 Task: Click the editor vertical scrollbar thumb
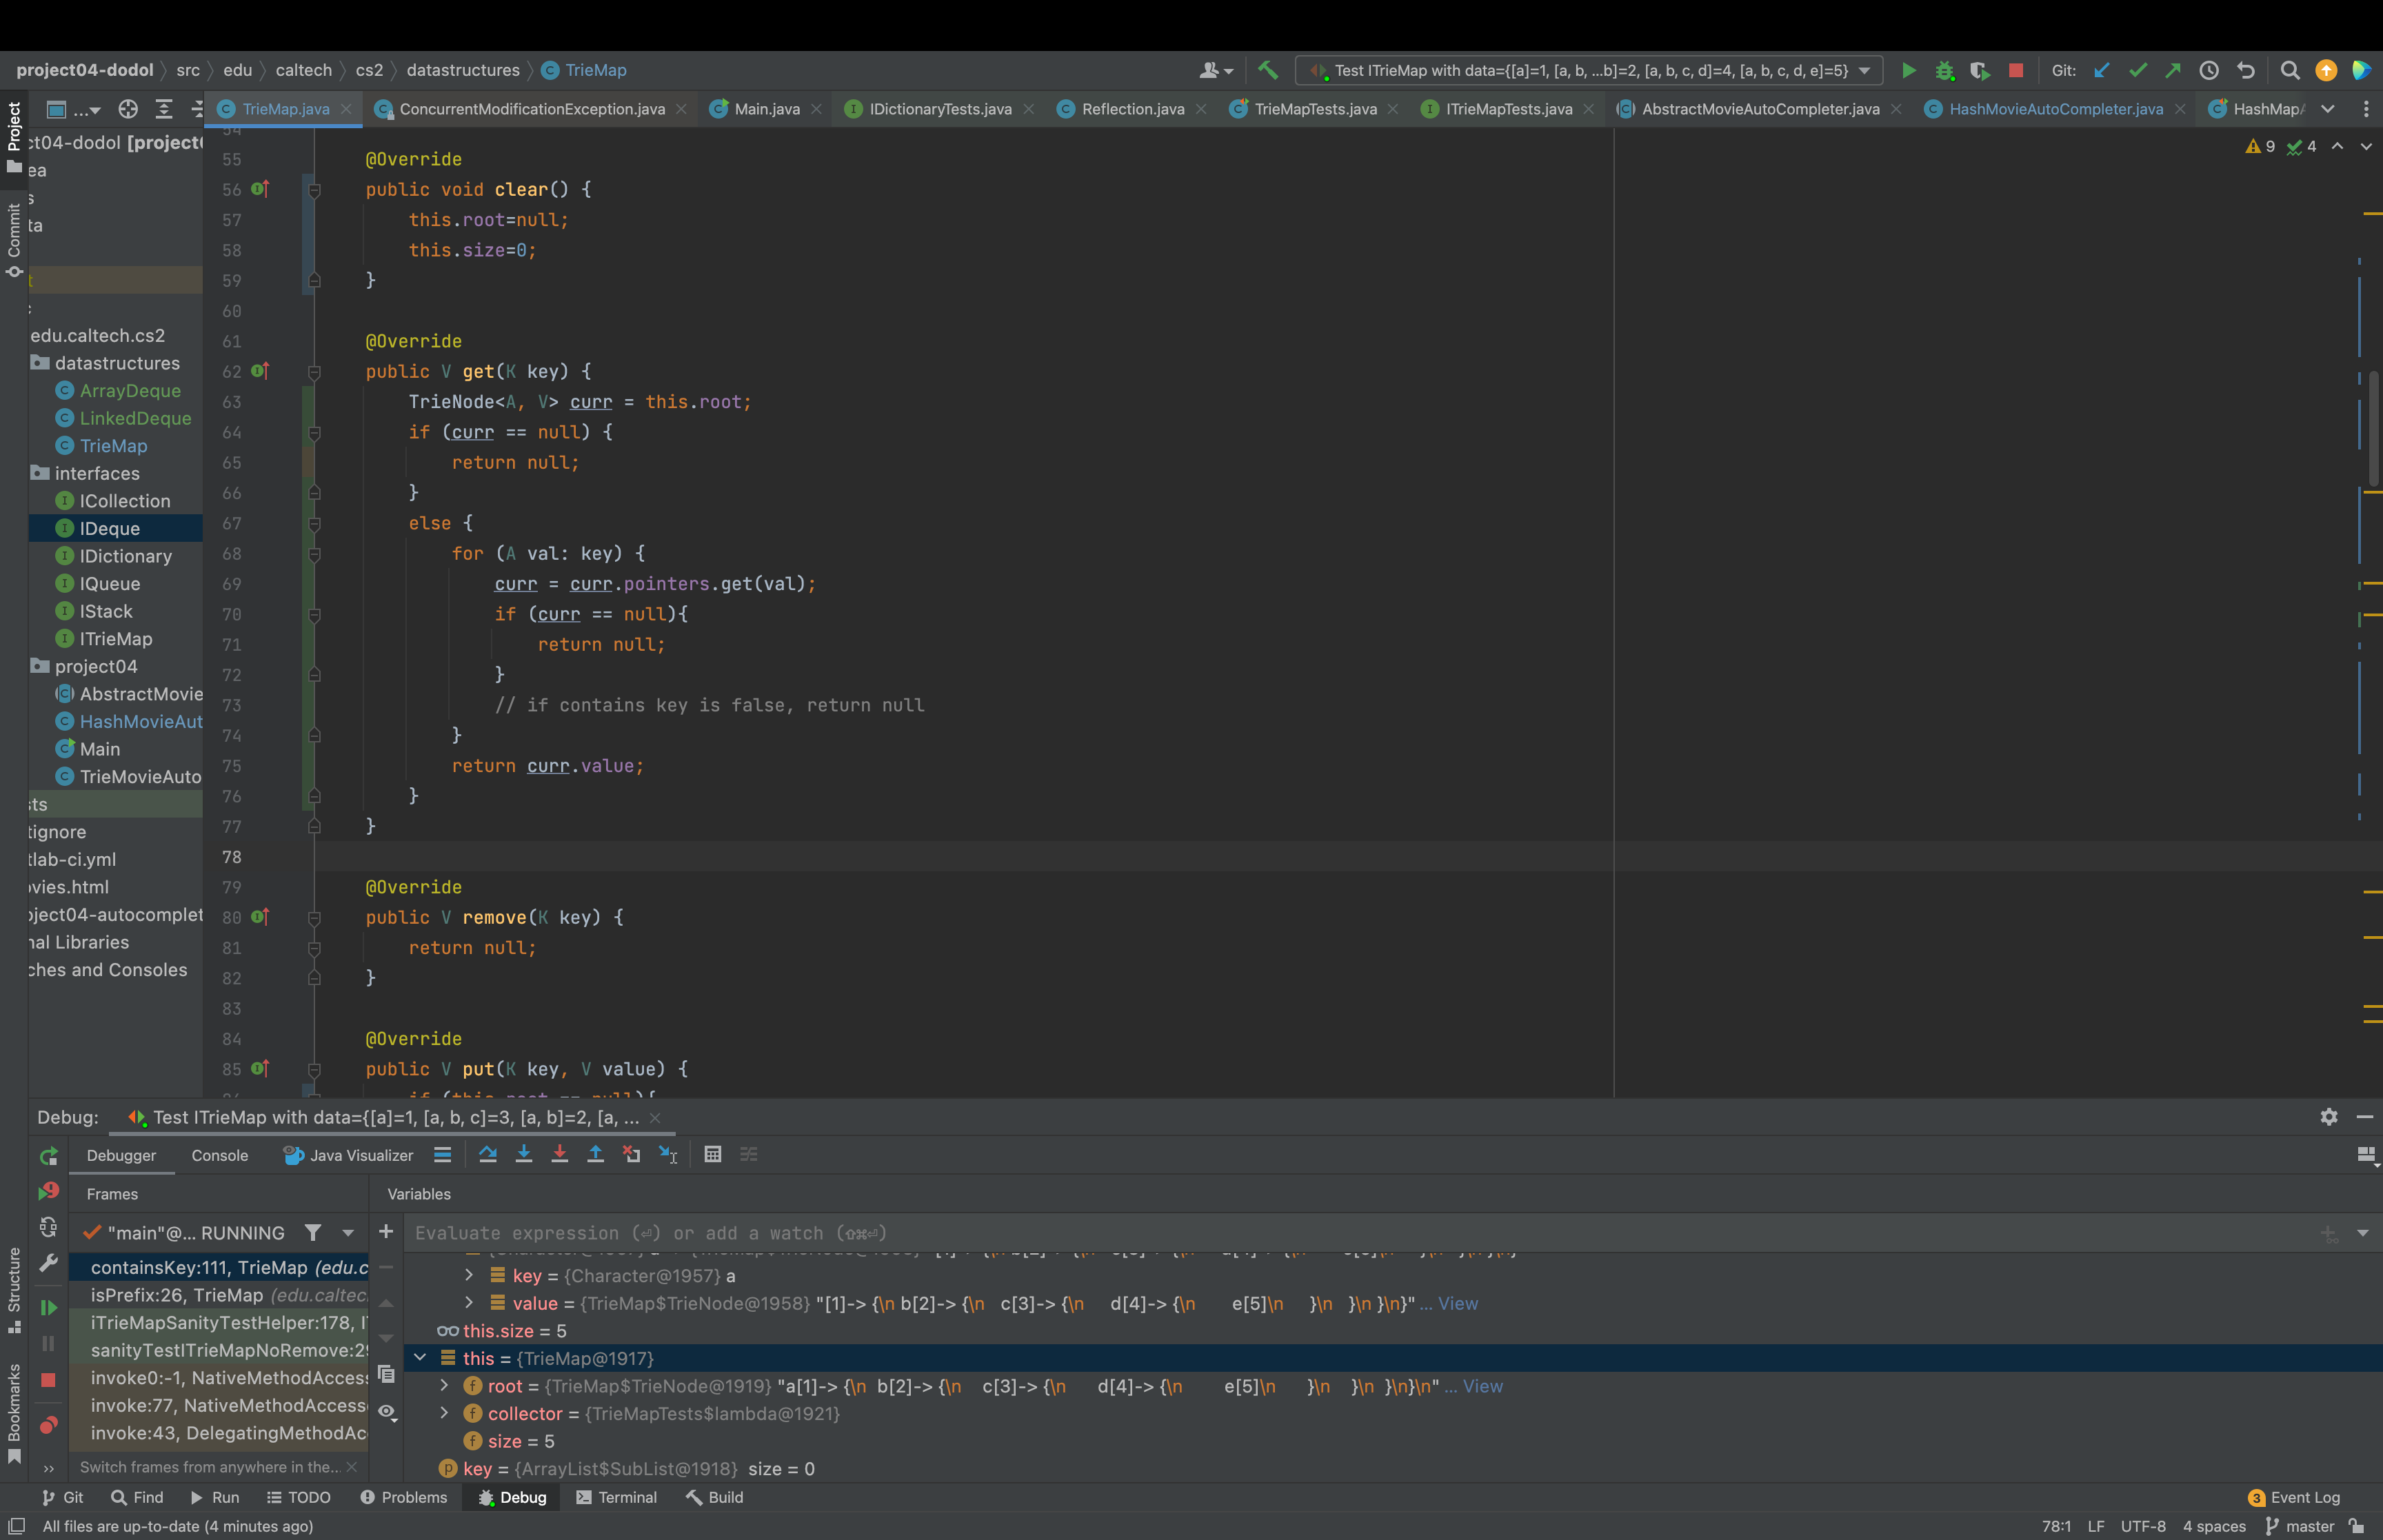pos(2373,430)
